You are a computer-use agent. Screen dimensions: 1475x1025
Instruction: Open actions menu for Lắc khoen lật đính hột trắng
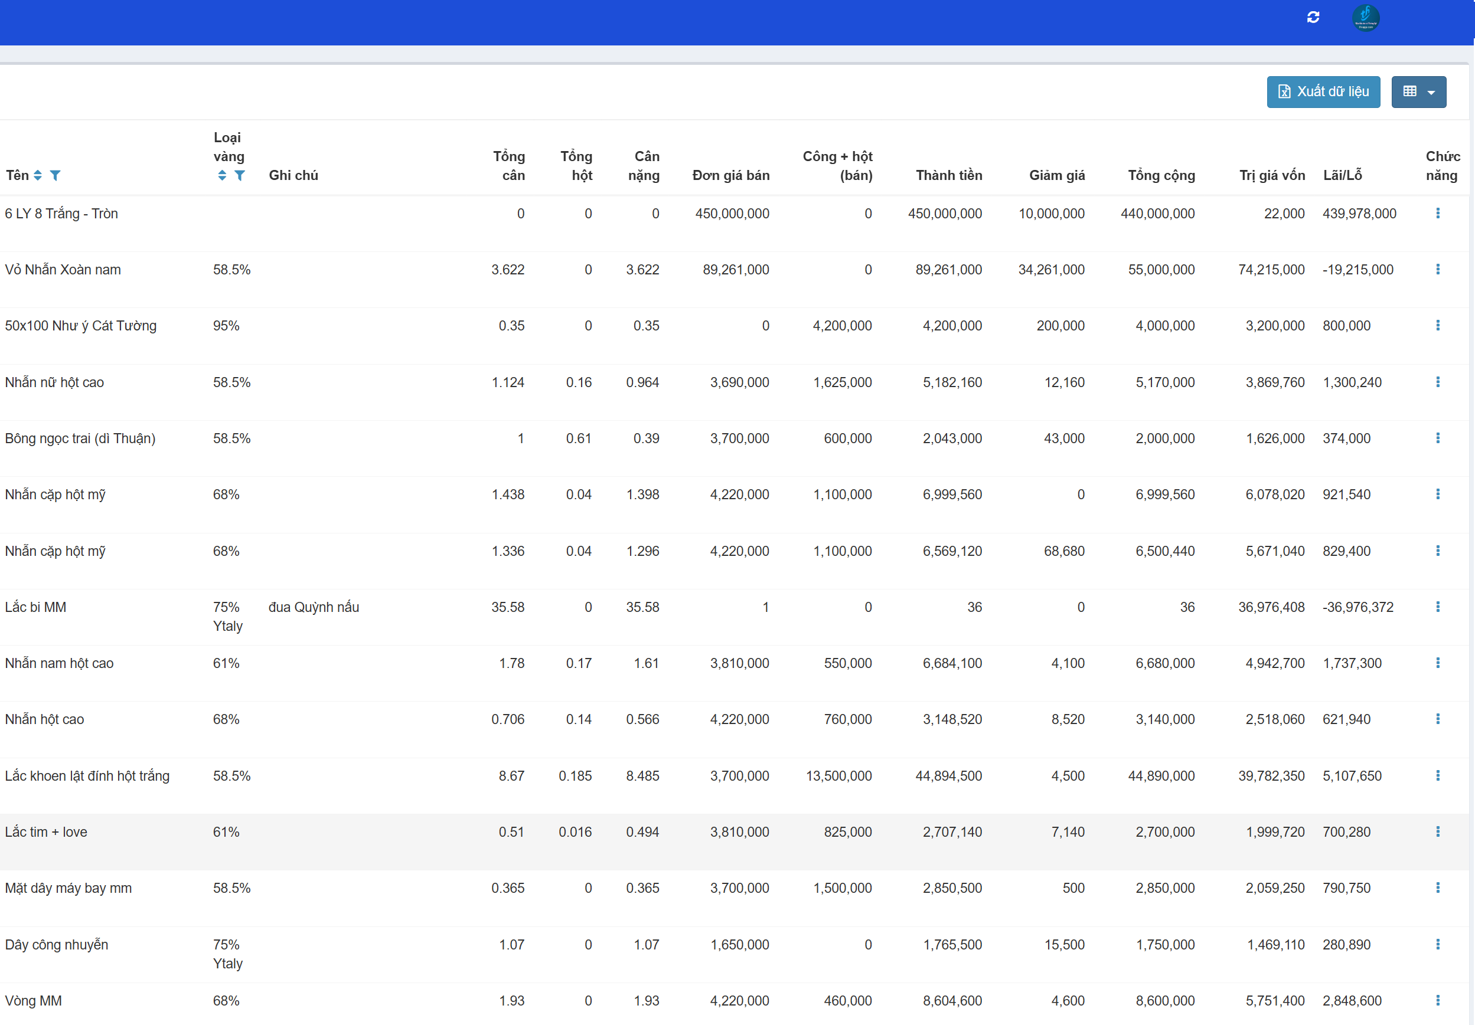point(1438,776)
